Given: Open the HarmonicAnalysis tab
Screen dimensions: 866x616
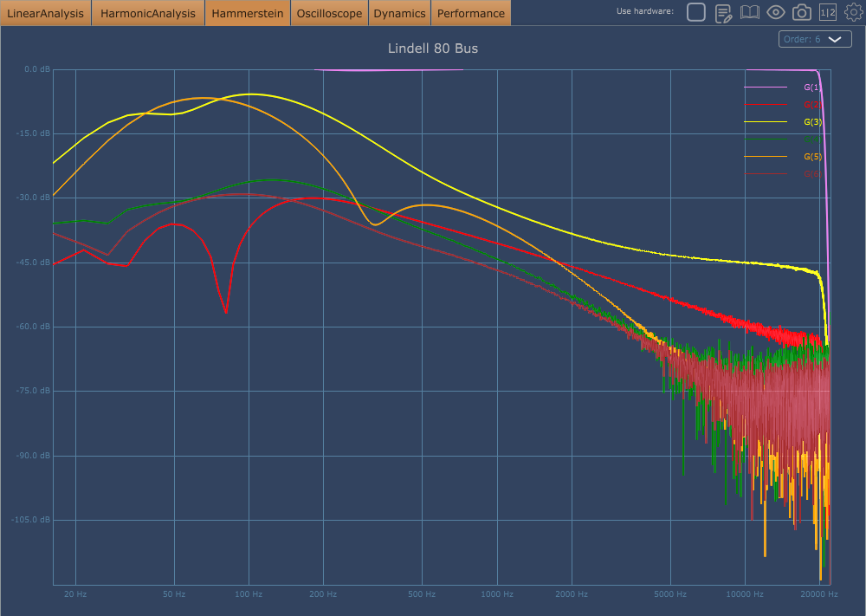Looking at the screenshot, I should click(x=148, y=13).
